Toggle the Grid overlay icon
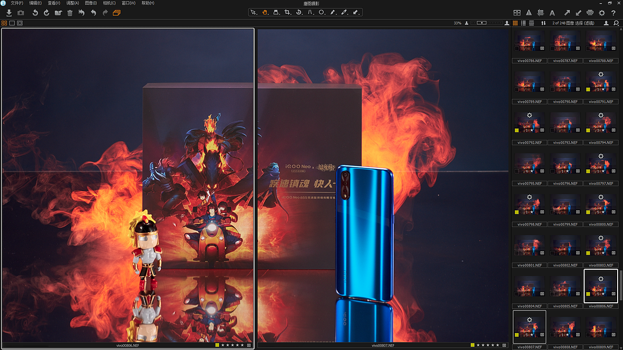The height and width of the screenshot is (350, 623). [x=540, y=13]
